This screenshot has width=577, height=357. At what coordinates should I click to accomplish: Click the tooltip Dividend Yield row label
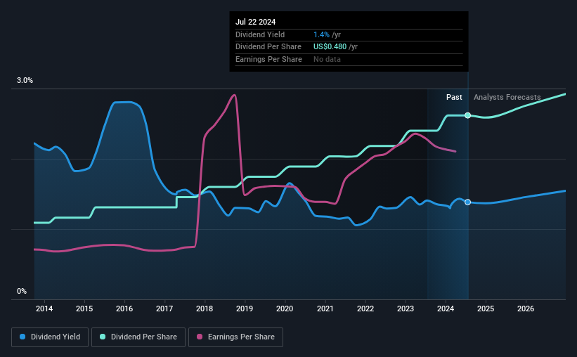(x=260, y=34)
